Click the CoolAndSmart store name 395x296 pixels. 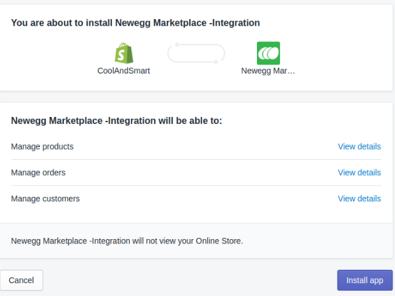(124, 71)
